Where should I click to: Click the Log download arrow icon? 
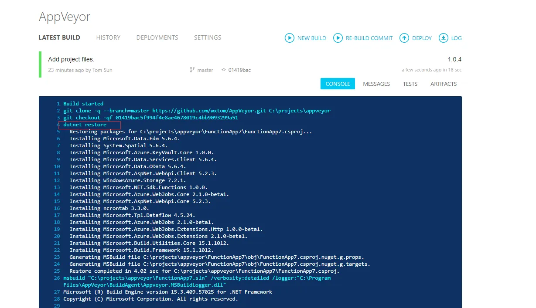point(444,38)
